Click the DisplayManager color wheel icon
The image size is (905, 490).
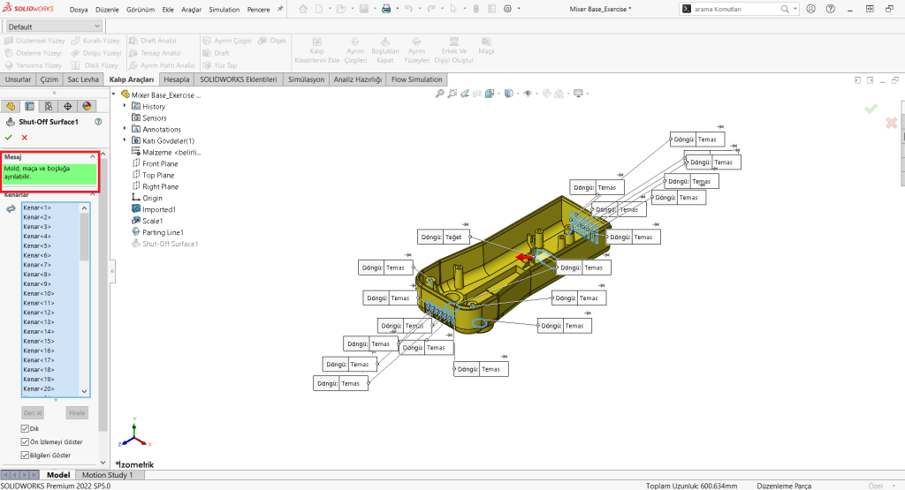[87, 106]
